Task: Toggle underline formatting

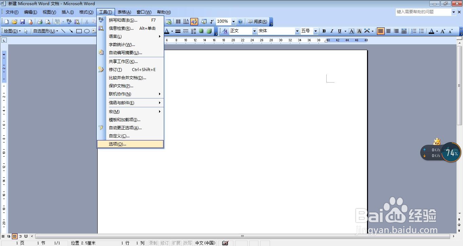Action: pos(340,31)
